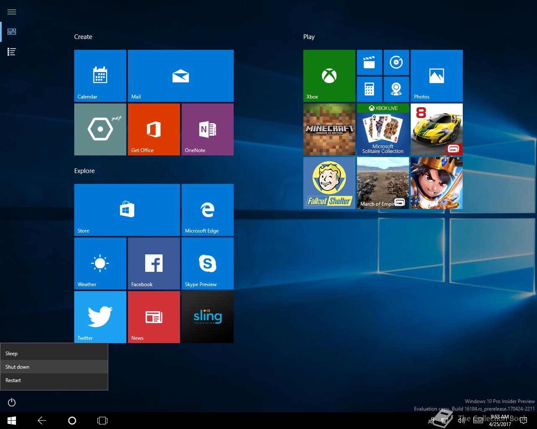Select Sleep from power menu
This screenshot has height=429, width=537.
54,354
